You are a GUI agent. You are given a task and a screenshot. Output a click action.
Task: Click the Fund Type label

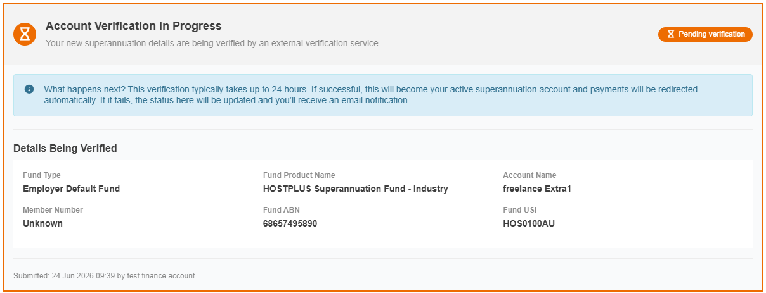(x=42, y=175)
